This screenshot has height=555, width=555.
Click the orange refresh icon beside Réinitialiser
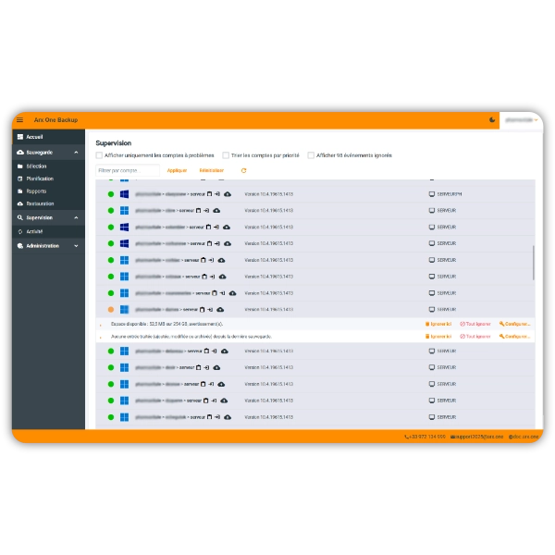point(244,170)
